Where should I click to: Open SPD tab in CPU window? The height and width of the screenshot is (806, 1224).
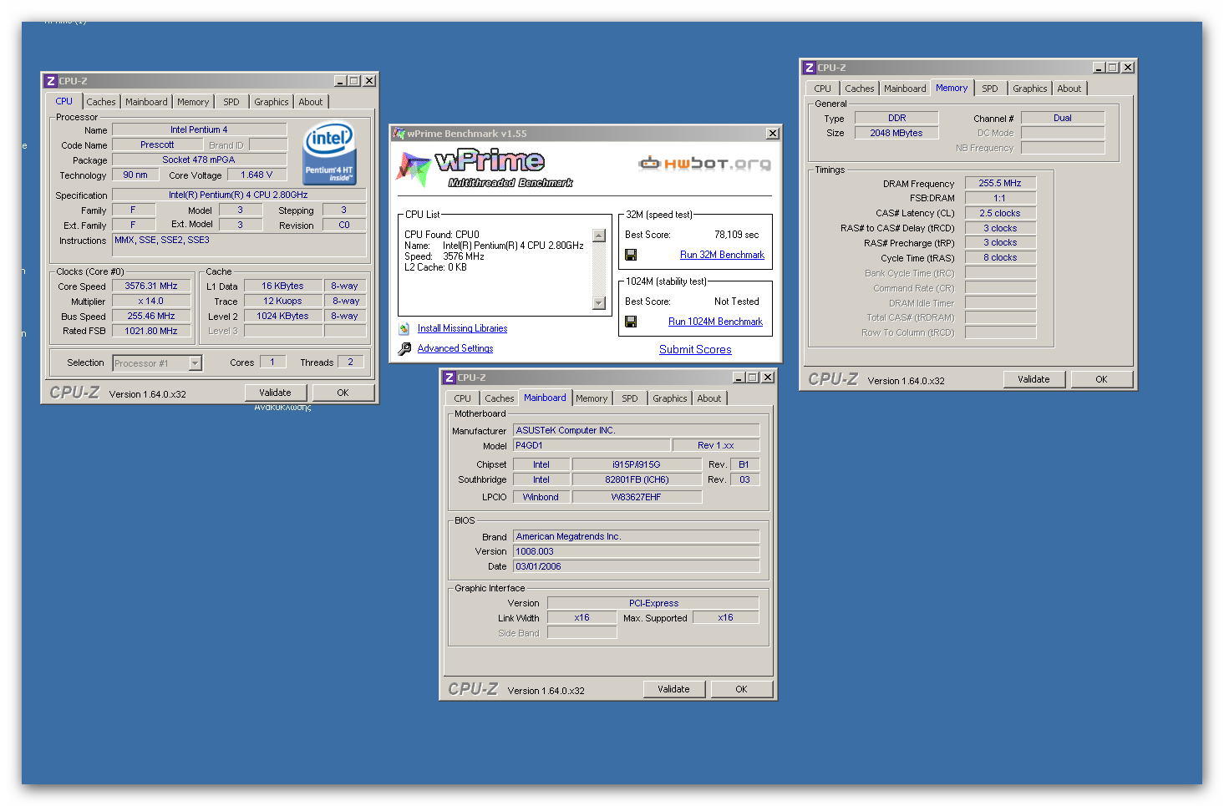(x=231, y=102)
